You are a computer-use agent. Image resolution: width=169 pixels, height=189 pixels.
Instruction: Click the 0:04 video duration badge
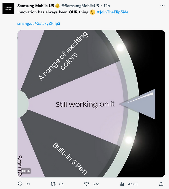point(26,171)
